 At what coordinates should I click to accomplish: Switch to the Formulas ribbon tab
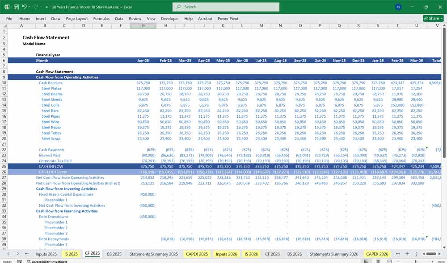tap(101, 19)
